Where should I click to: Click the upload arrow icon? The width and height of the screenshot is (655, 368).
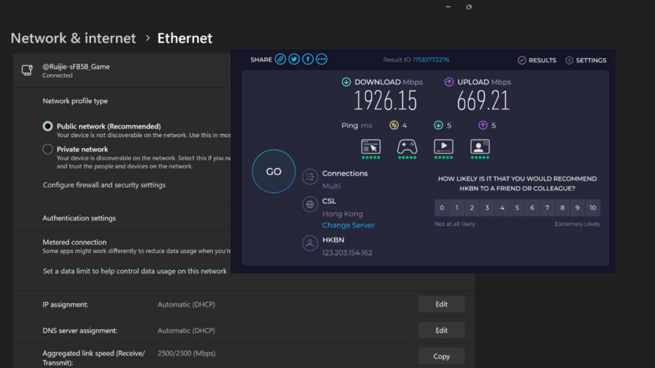click(x=449, y=82)
